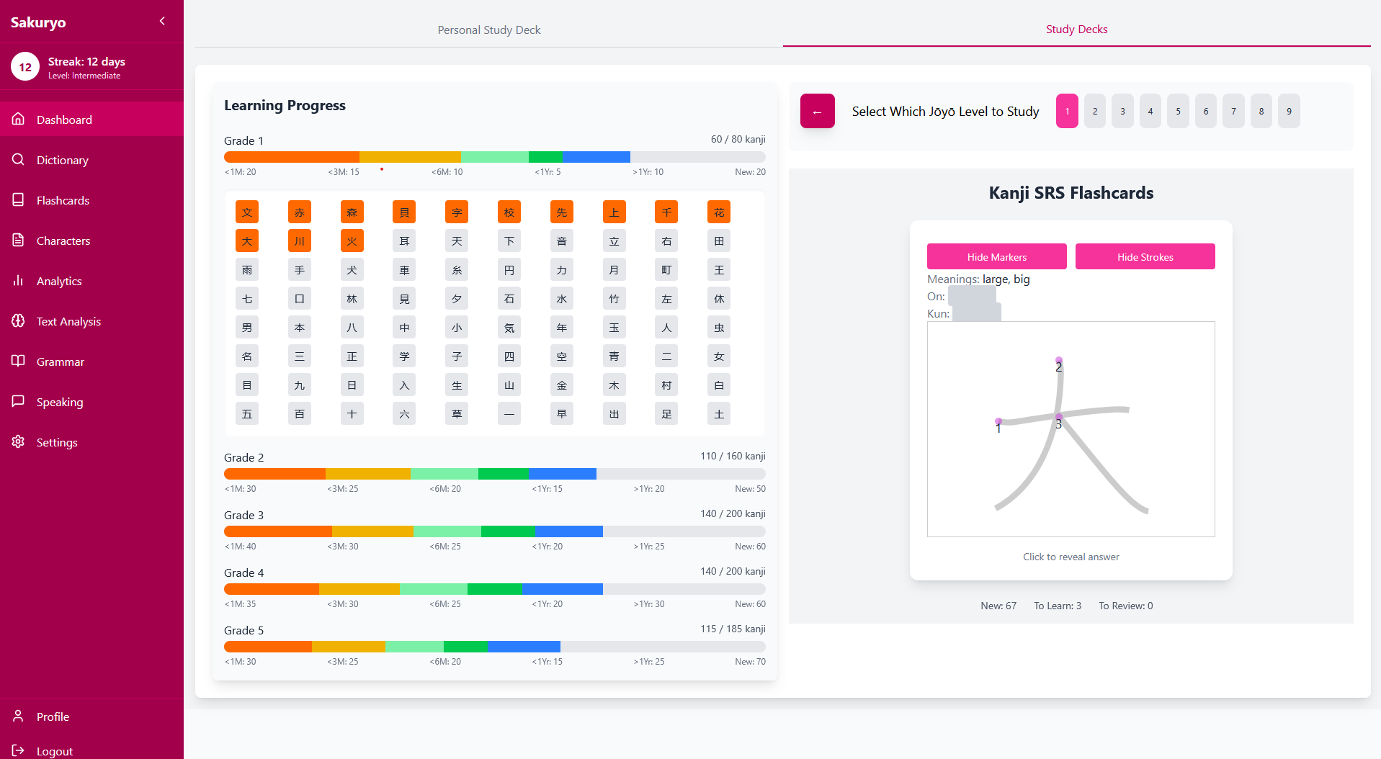
Task: Expand Grade 5 kanji progress section
Action: click(244, 631)
